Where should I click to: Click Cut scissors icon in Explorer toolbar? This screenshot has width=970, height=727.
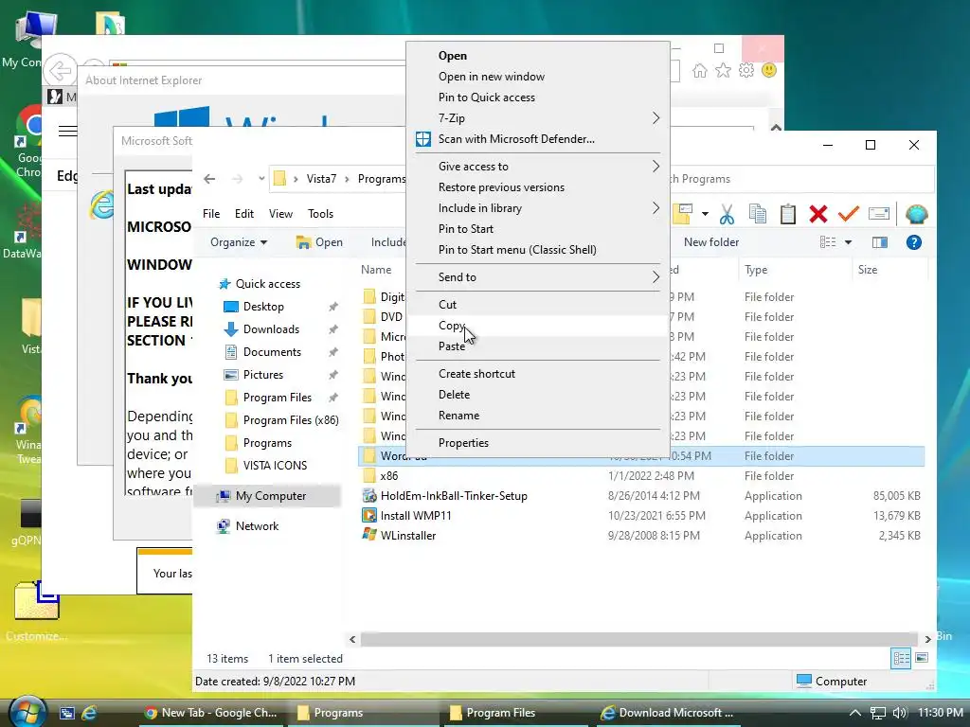pyautogui.click(x=727, y=215)
